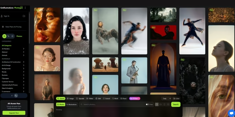Viewport: 235px width, 117px height.
Task: Expand the Business category
Action: (24, 75)
